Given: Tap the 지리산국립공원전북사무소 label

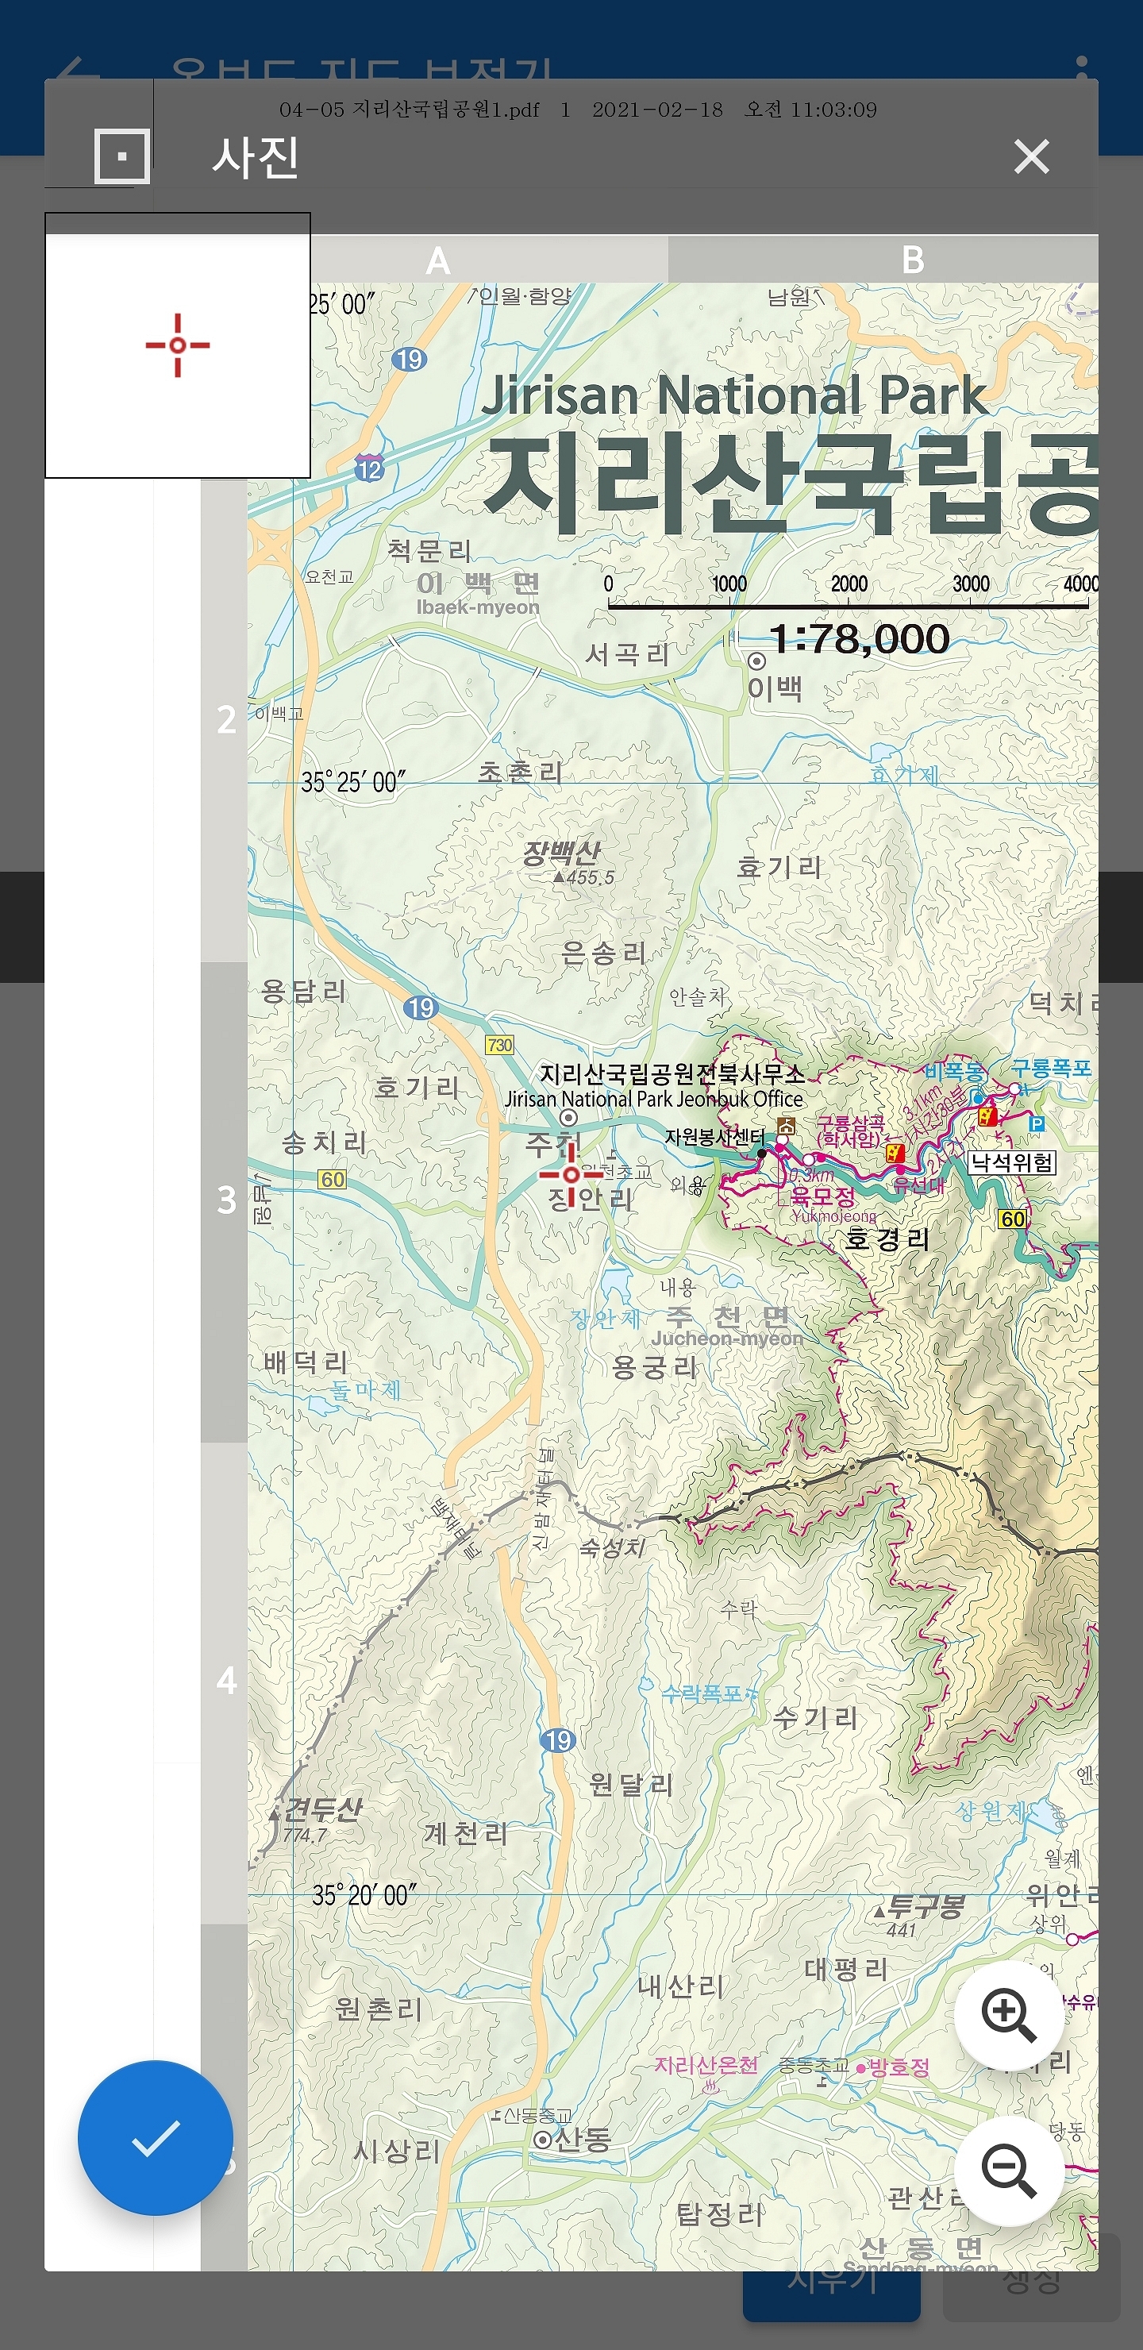Looking at the screenshot, I should pyautogui.click(x=673, y=1073).
